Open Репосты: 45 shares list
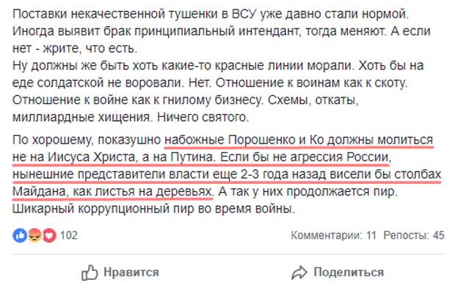Image resolution: width=455 pixels, height=288 pixels. tap(414, 235)
